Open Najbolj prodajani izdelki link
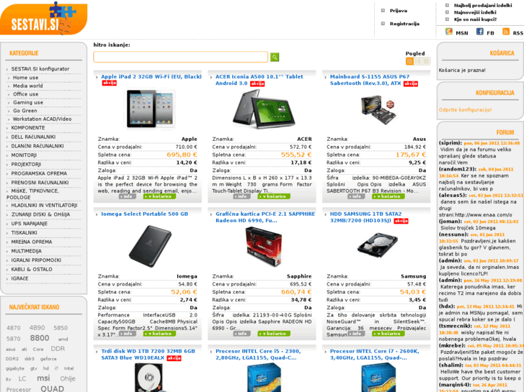The width and height of the screenshot is (524, 392). click(x=483, y=5)
